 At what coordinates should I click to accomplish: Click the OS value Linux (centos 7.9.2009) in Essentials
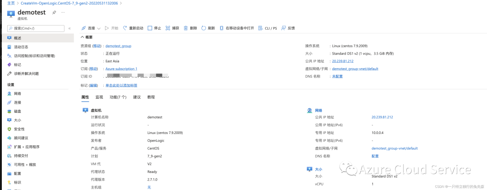350,46
